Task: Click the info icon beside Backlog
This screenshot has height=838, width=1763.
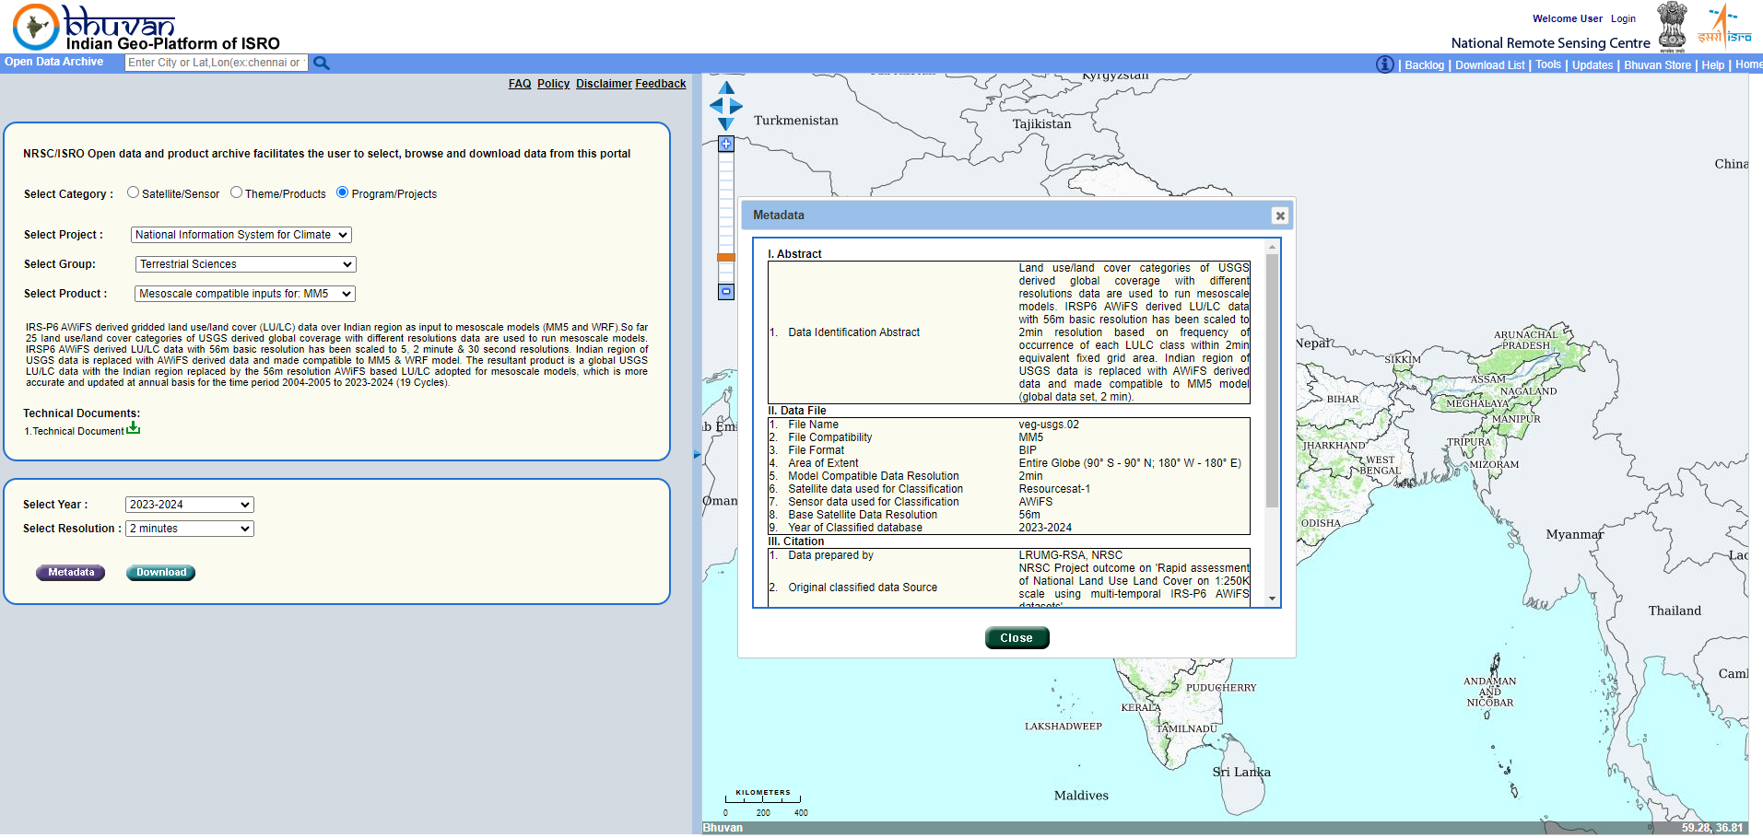Action: click(1384, 64)
